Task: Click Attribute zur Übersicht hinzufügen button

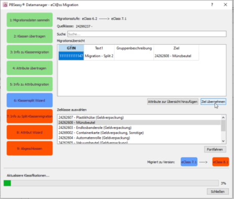Action: (173, 101)
